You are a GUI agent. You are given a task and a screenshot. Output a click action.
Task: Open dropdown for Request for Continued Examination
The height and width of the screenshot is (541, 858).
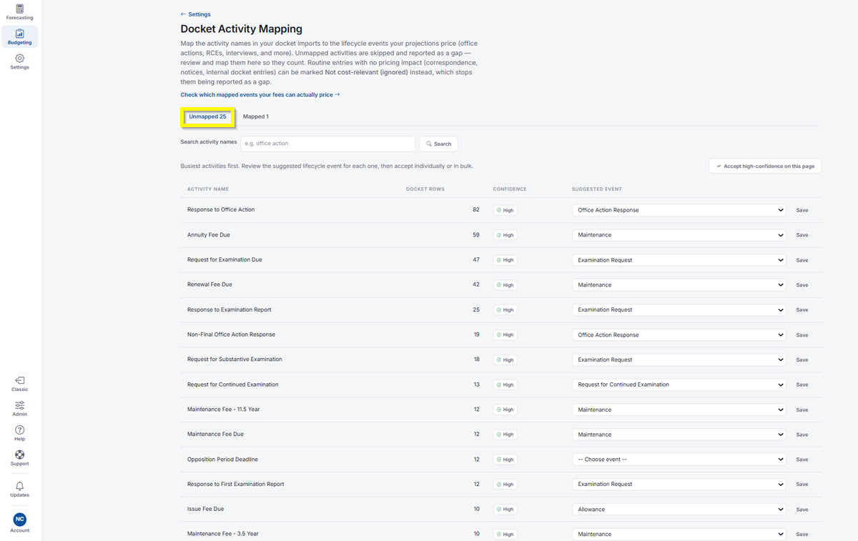pyautogui.click(x=679, y=384)
